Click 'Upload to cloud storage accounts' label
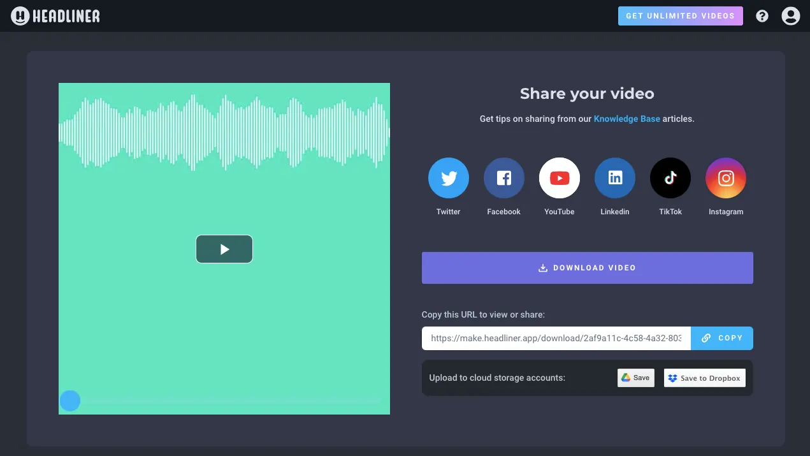810x456 pixels. 497,378
